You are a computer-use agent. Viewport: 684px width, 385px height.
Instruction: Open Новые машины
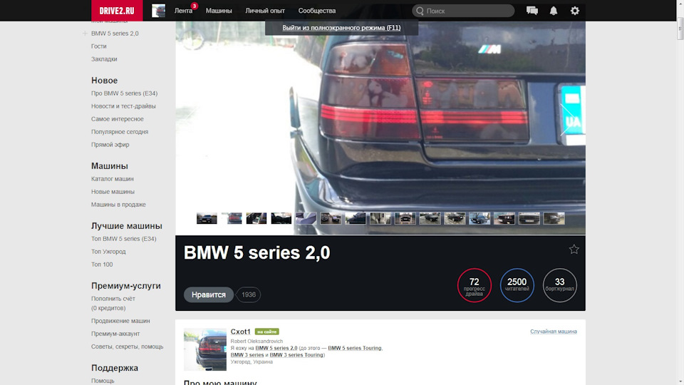click(113, 192)
